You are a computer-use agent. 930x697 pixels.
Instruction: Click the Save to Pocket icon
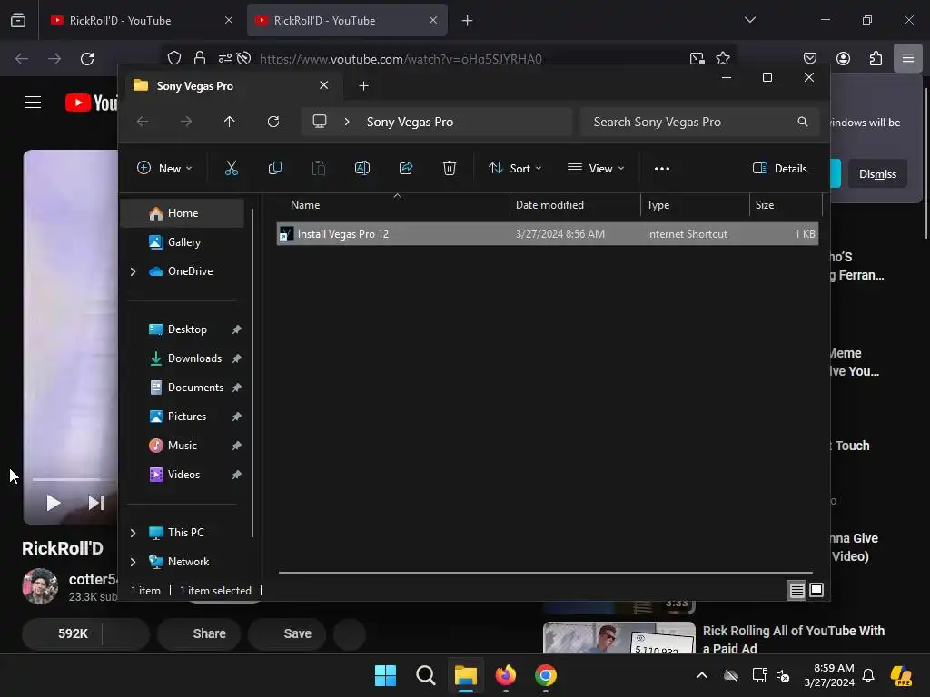(810, 58)
